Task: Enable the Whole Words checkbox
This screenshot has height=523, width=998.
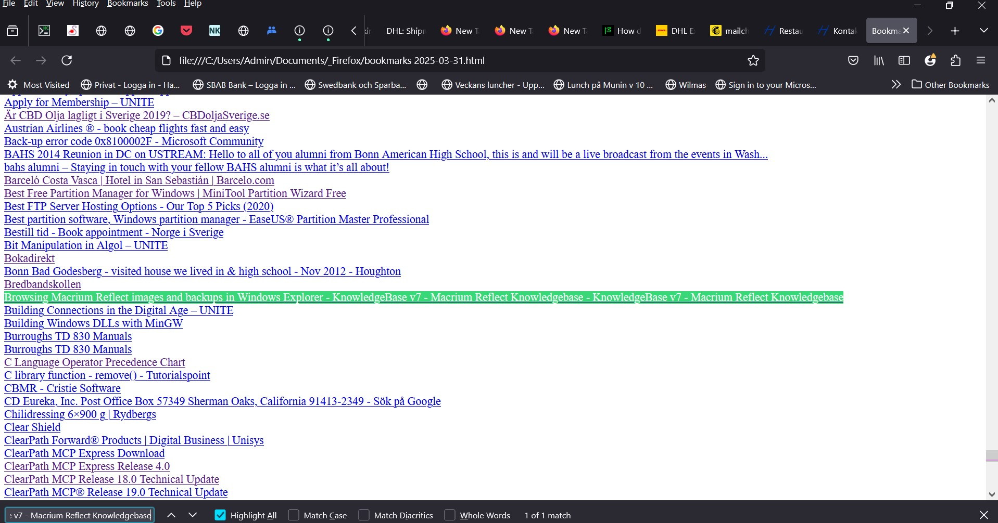Action: (x=450, y=515)
